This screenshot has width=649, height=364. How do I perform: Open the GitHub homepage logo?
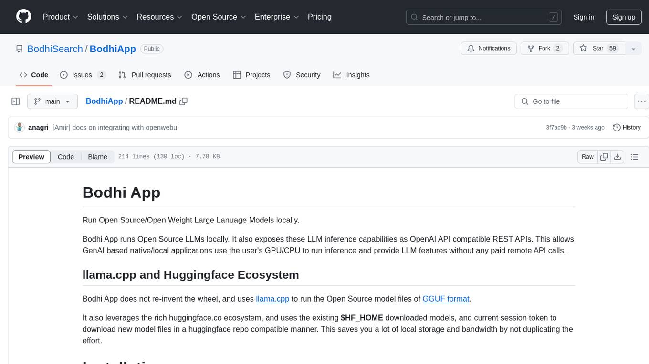point(24,17)
